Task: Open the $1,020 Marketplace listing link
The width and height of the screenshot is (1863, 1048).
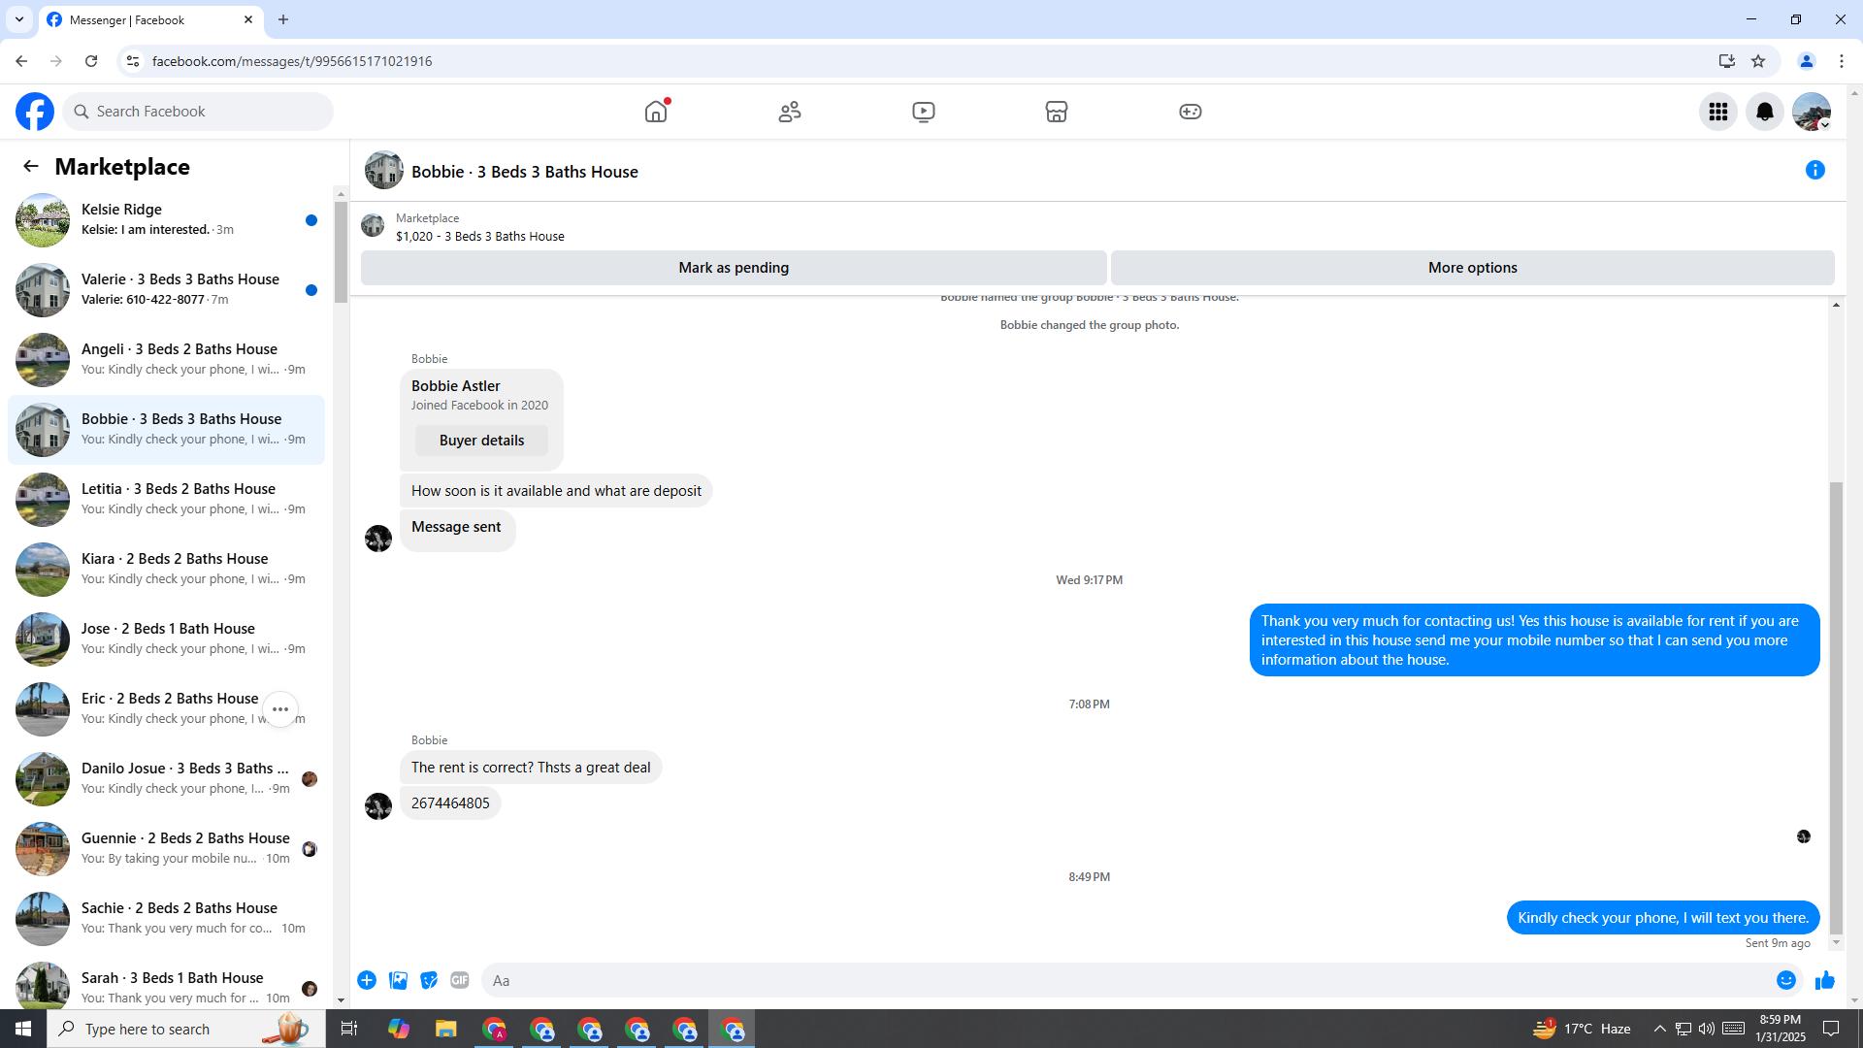Action: pyautogui.click(x=479, y=236)
